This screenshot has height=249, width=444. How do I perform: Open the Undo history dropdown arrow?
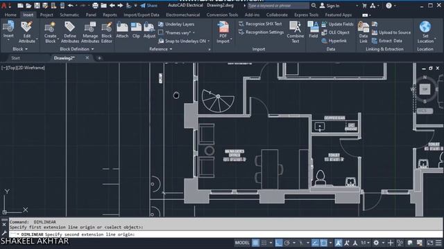[76, 6]
